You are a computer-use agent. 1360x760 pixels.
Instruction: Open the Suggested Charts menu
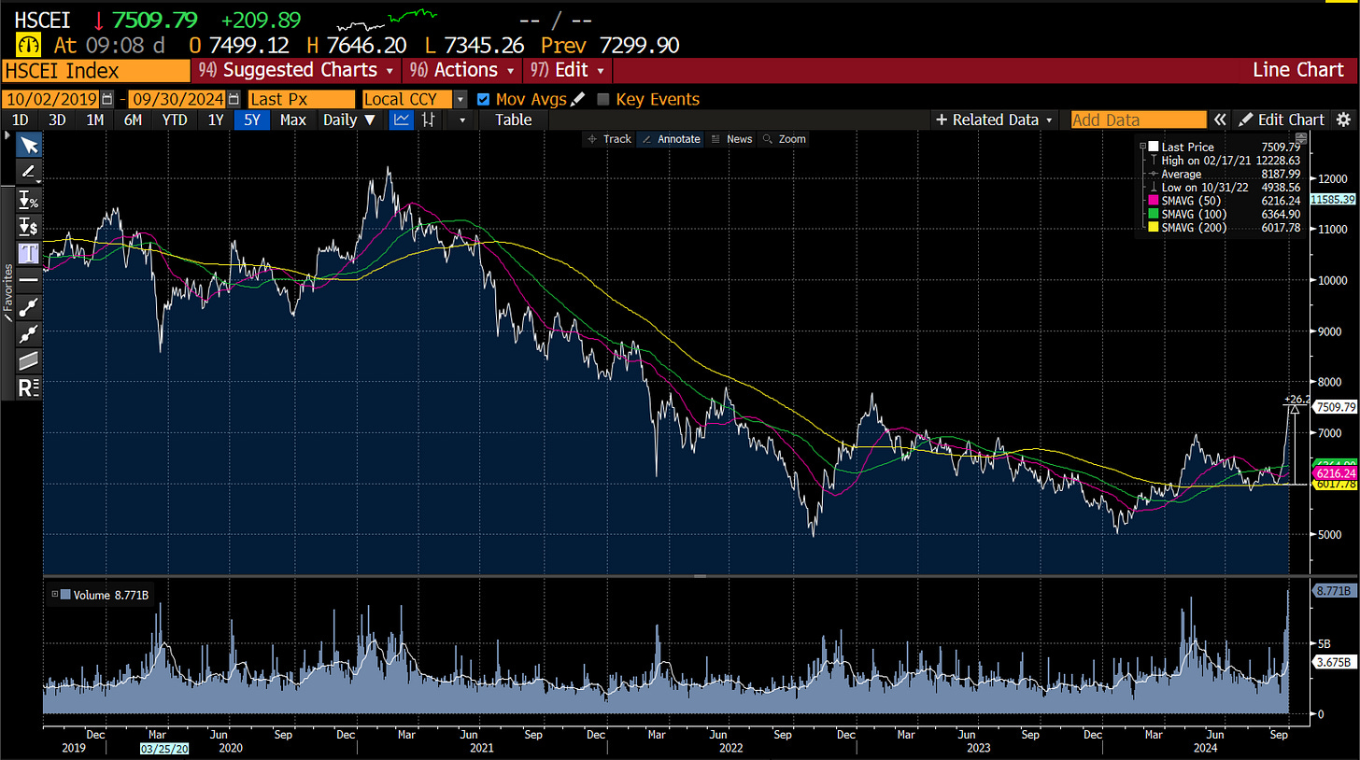click(296, 70)
